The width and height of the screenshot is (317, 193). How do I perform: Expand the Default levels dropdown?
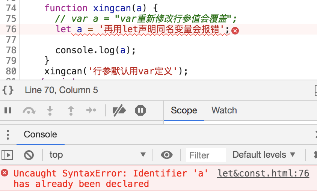click(264, 155)
